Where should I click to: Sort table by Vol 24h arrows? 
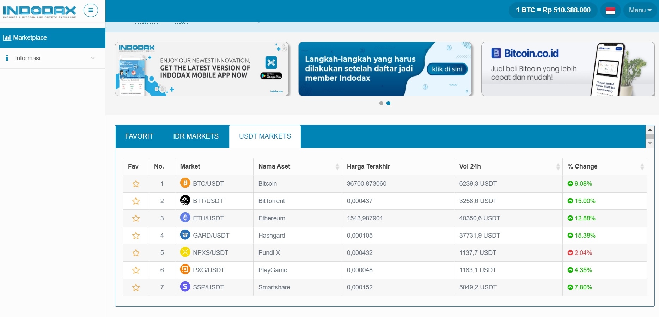coord(558,166)
